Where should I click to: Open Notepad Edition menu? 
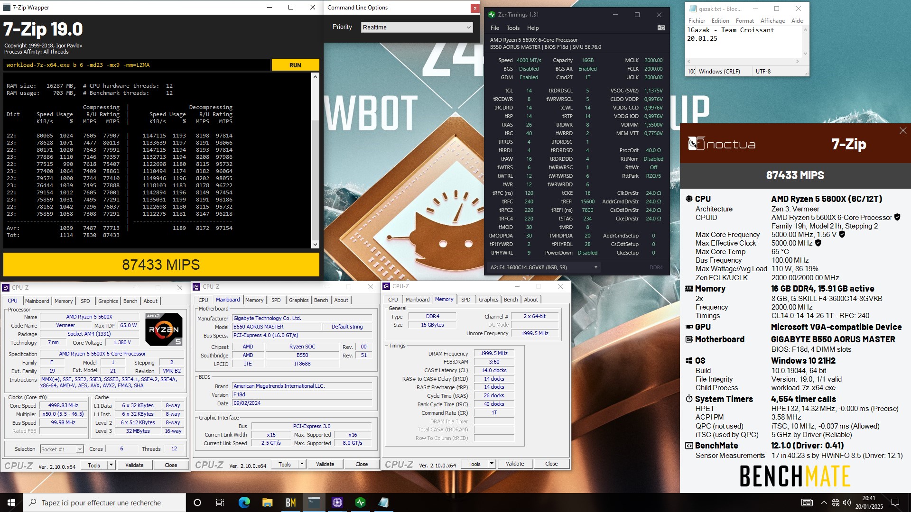(720, 21)
